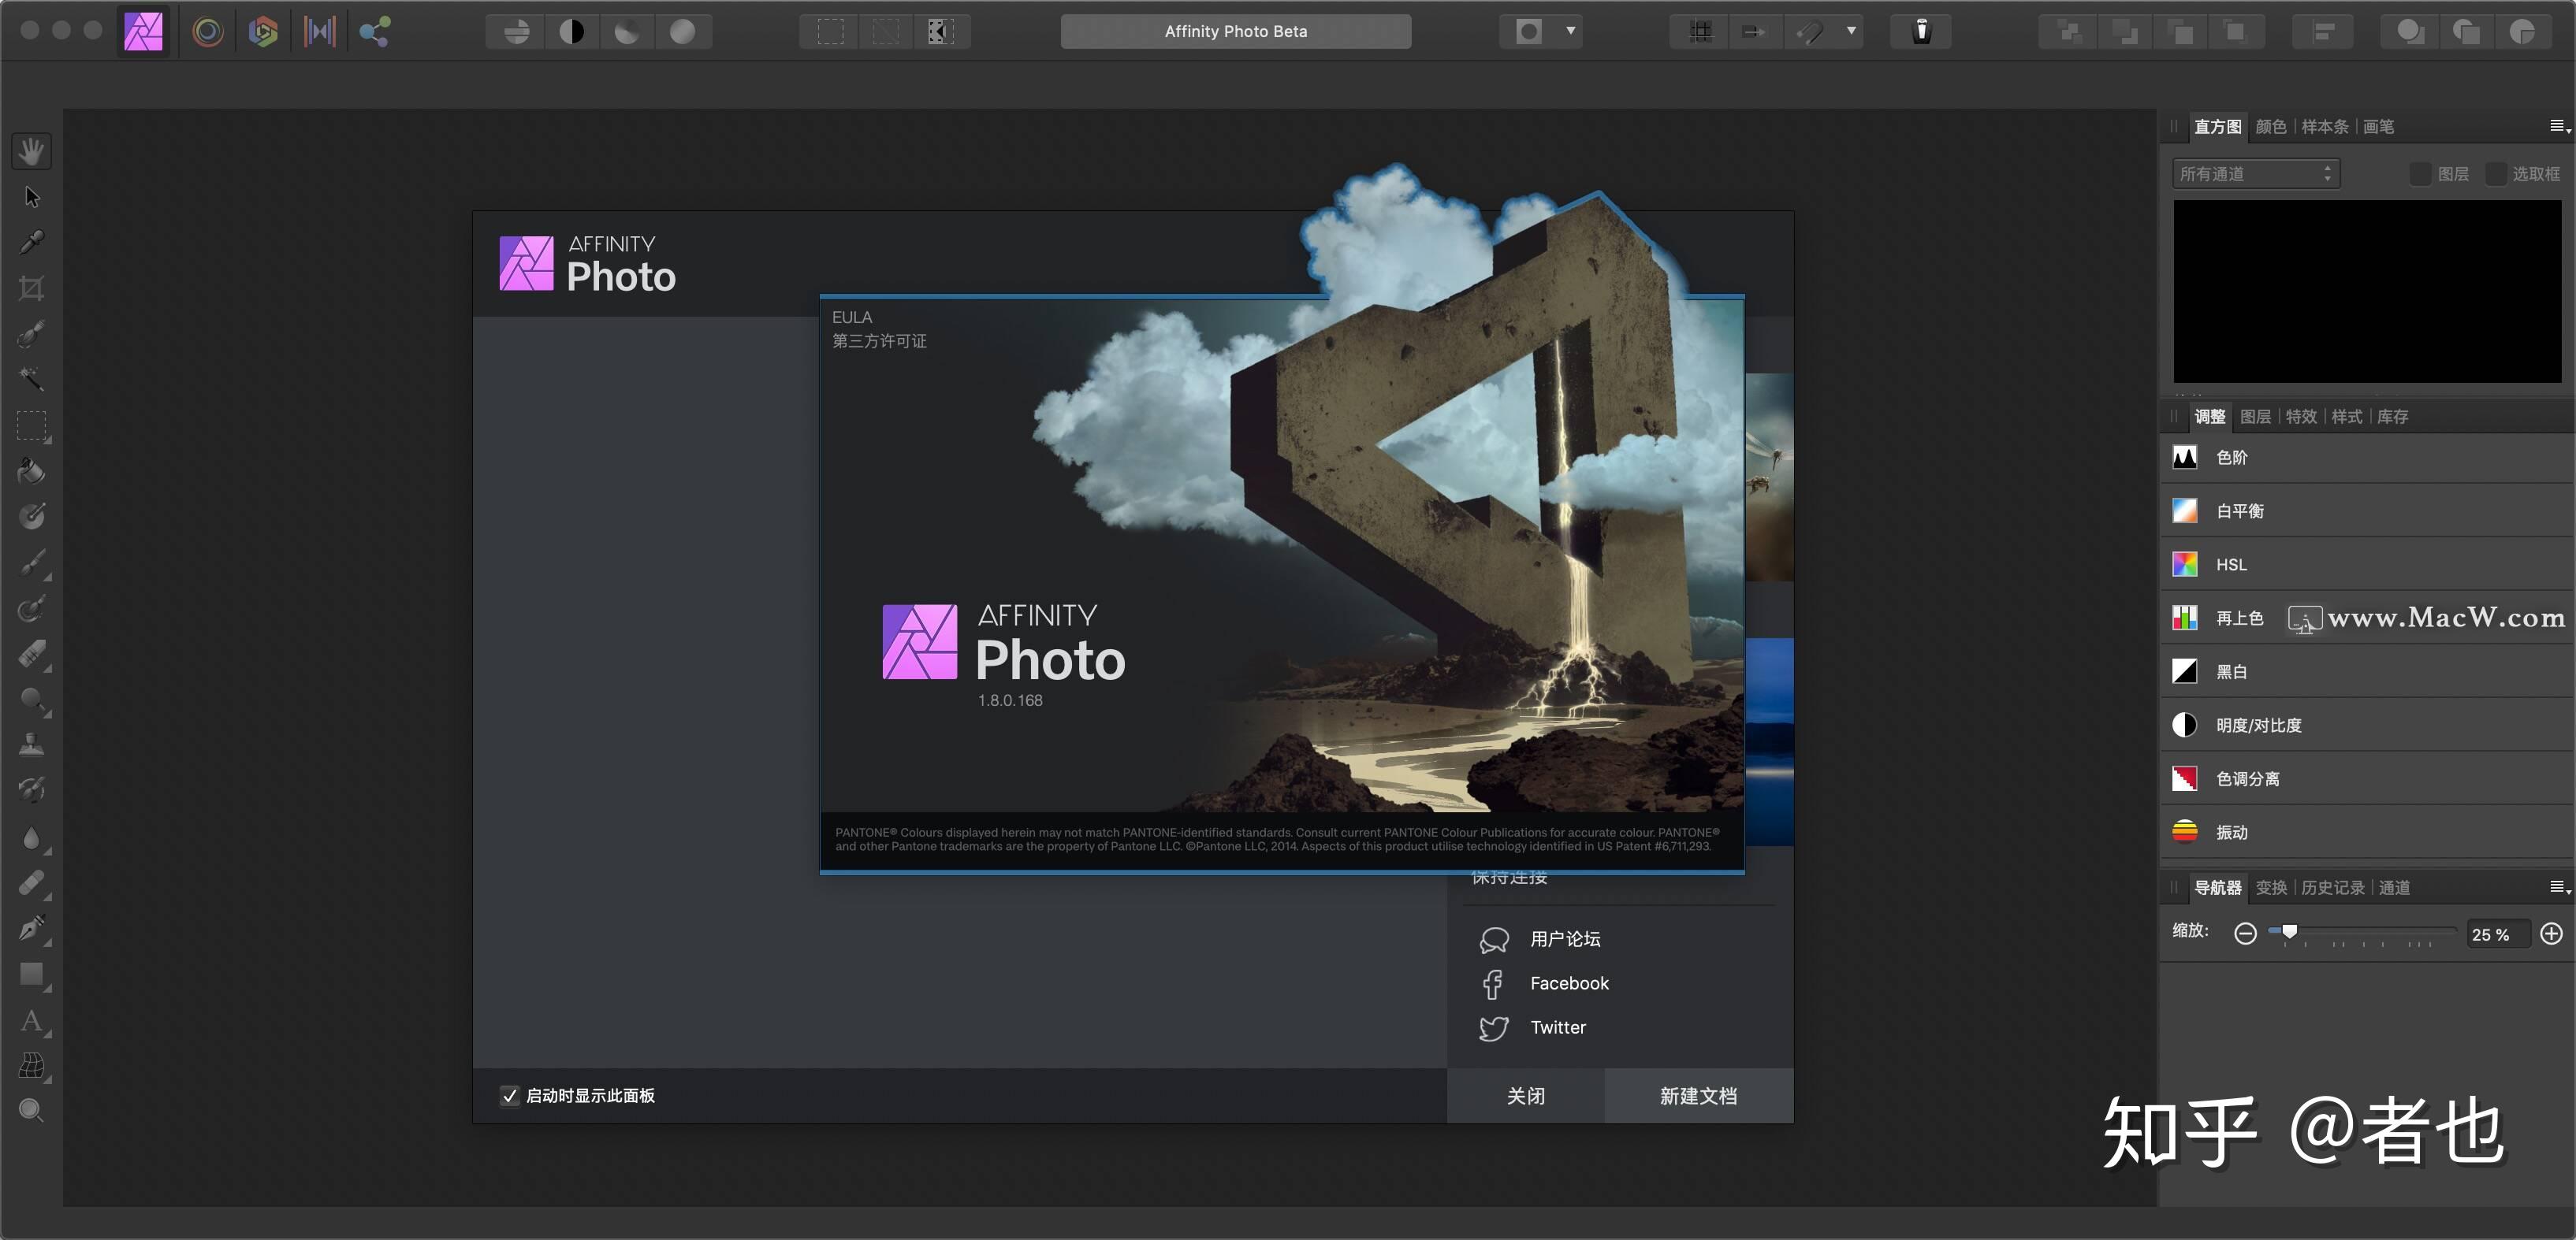Select the Flood Fill bucket tool
Viewport: 2576px width, 1240px height.
click(x=31, y=470)
